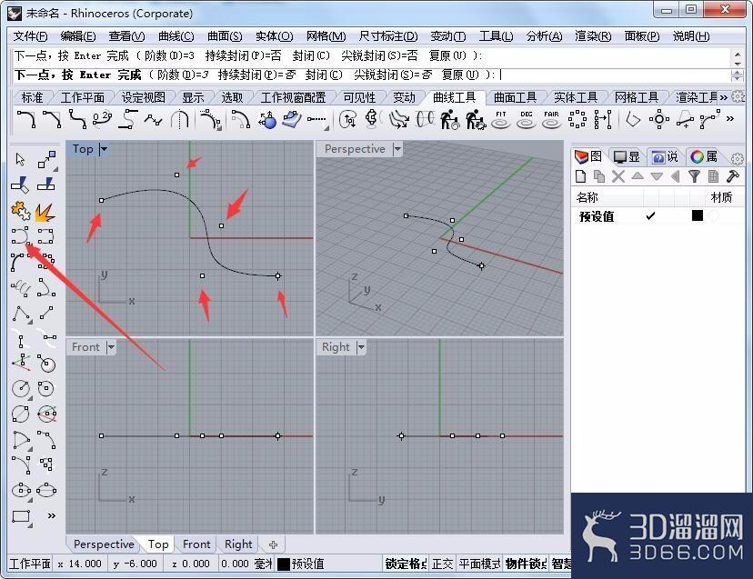Click material circle in 预设值 layer row
This screenshot has height=579, width=753.
(714, 216)
